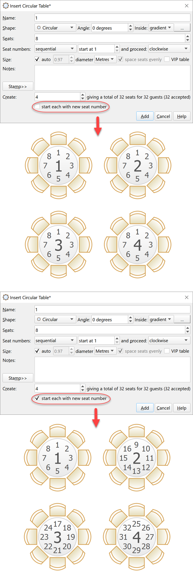Image resolution: width=193 pixels, height=572 pixels.
Task: Click the Name field in the top dialog
Action: (112, 18)
